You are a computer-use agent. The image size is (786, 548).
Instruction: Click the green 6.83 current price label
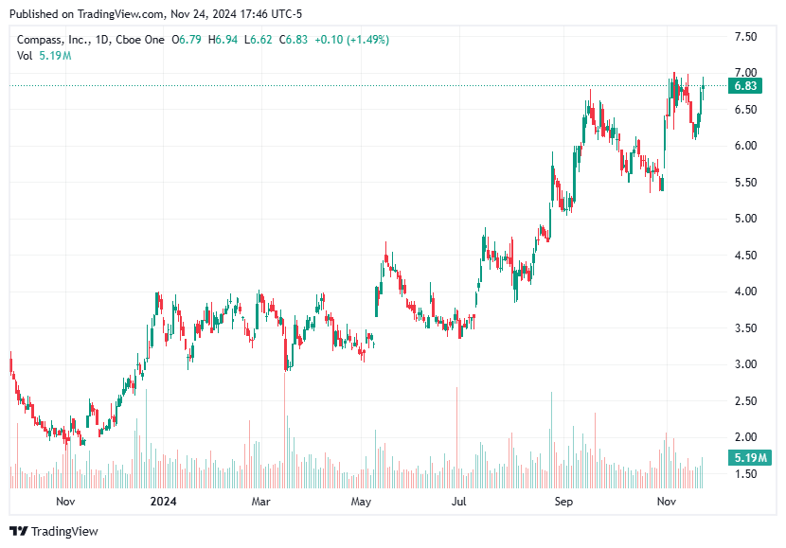coord(745,86)
